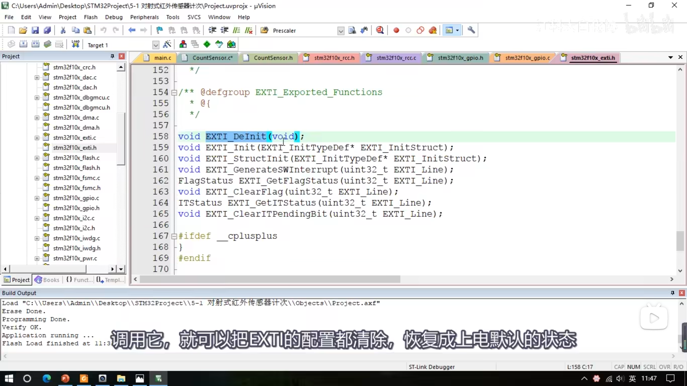Open Microsoft Edge from taskbar
This screenshot has height=386, width=687.
tap(47, 378)
